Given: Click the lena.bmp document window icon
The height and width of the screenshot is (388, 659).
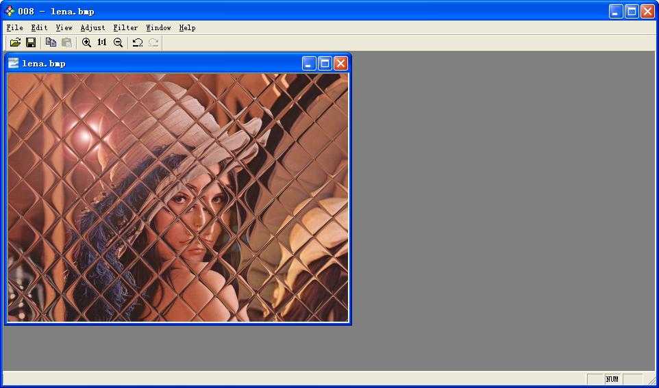Looking at the screenshot, I should (x=14, y=64).
